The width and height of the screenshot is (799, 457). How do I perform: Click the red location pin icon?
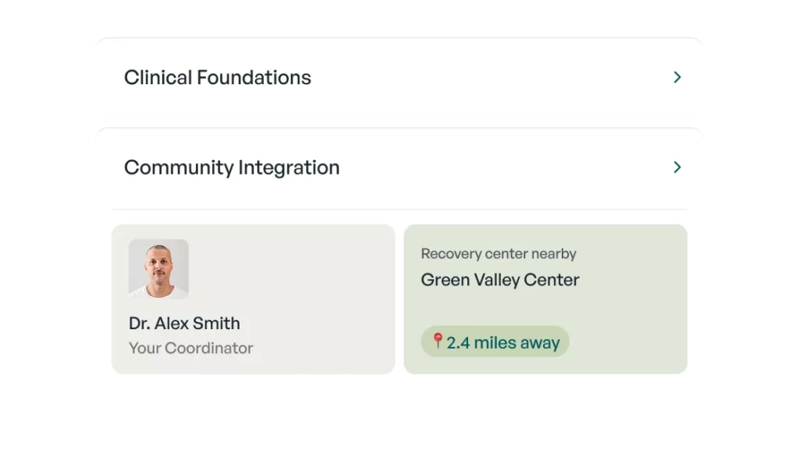coord(438,340)
